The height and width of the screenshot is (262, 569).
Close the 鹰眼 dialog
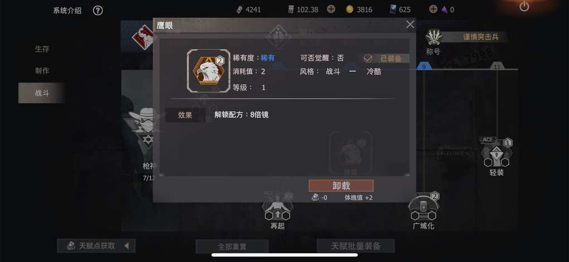pos(410,24)
